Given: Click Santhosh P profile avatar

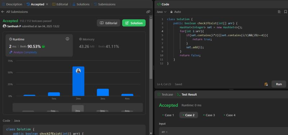Looking at the screenshot, I should click(5, 26).
